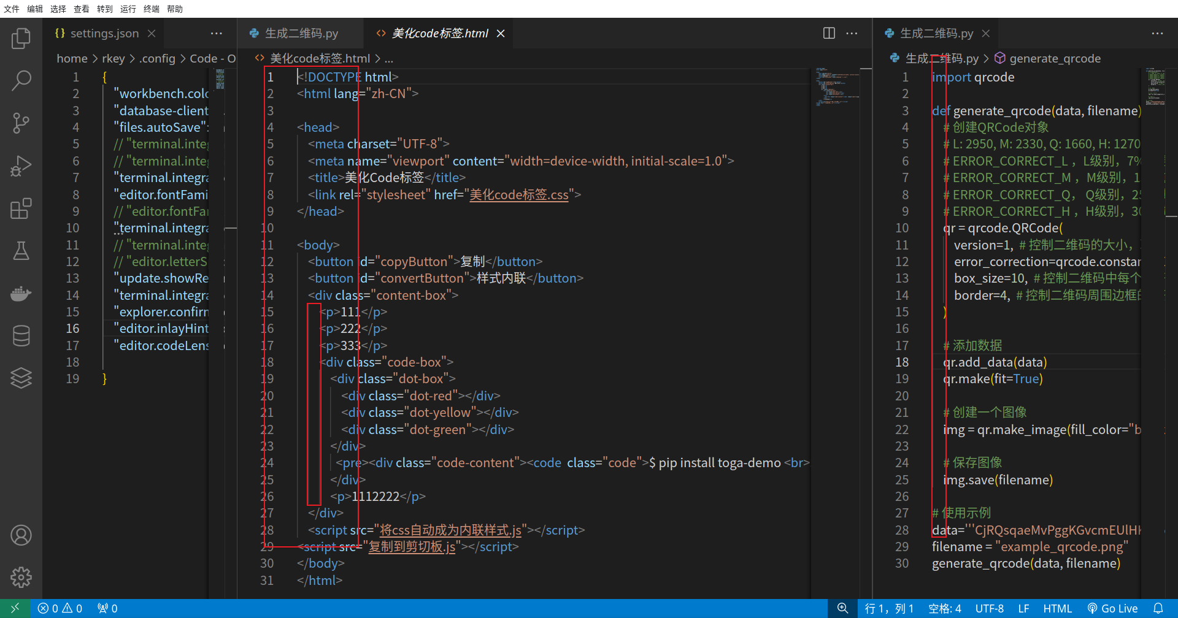Image resolution: width=1178 pixels, height=618 pixels.
Task: Open the Explorer view in activity bar
Action: pos(21,39)
